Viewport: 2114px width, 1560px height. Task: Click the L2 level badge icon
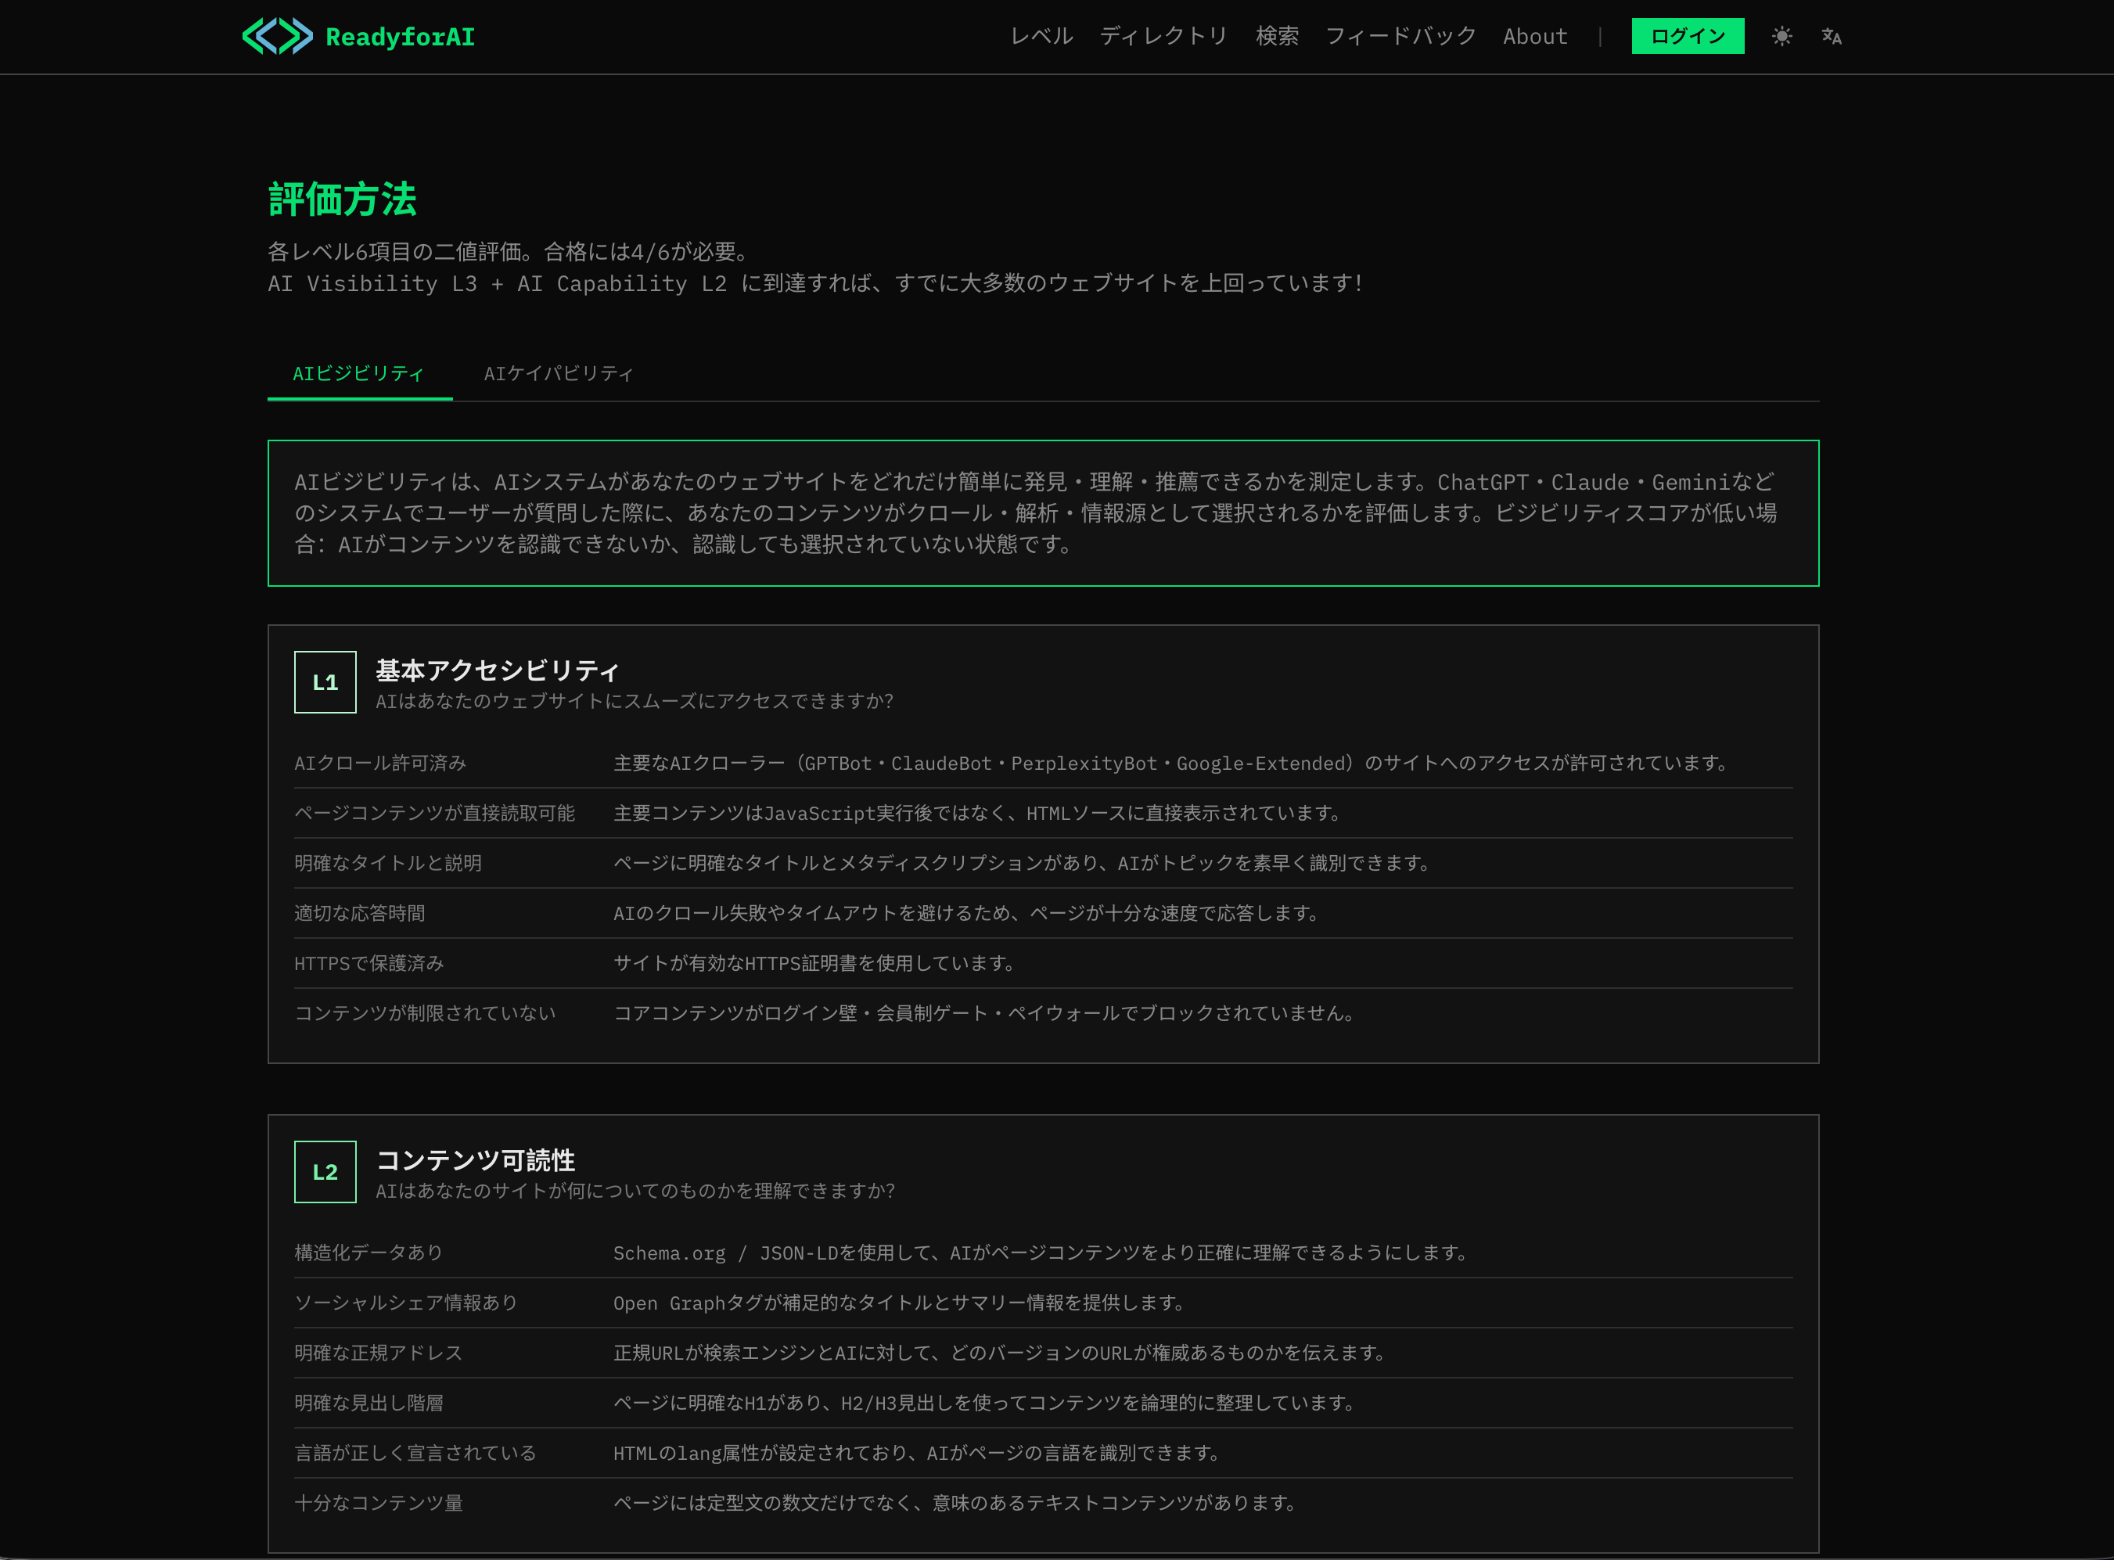pyautogui.click(x=325, y=1172)
